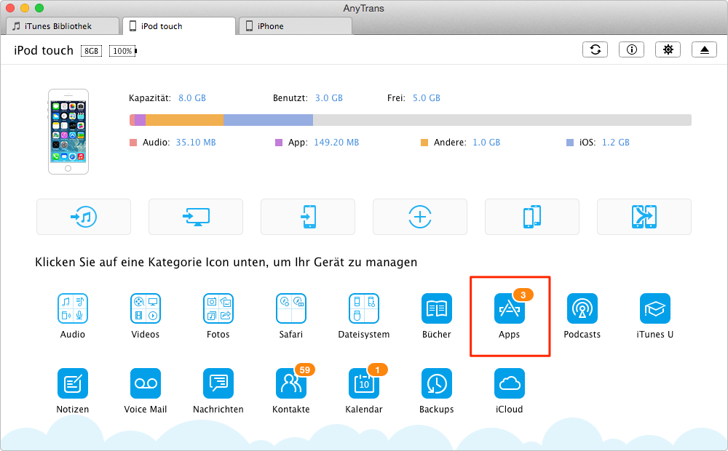Click the 8GB capacity badge
The height and width of the screenshot is (451, 728).
pos(92,51)
